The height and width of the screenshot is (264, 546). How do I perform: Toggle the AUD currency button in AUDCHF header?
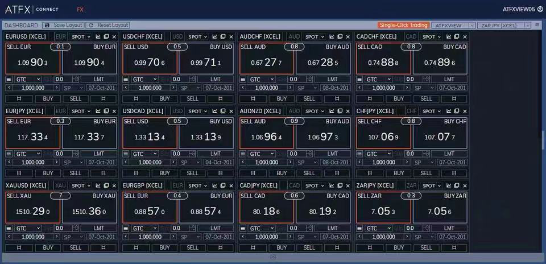[294, 36]
